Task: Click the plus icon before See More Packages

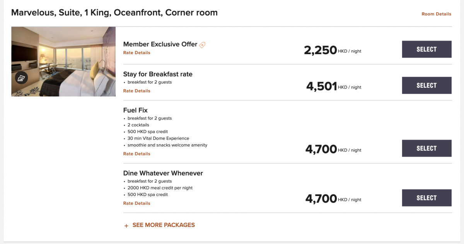Action: point(126,225)
